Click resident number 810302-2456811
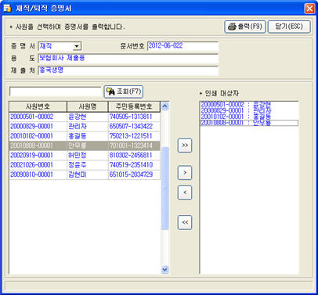Image resolution: width=318 pixels, height=295 pixels. pos(131,155)
